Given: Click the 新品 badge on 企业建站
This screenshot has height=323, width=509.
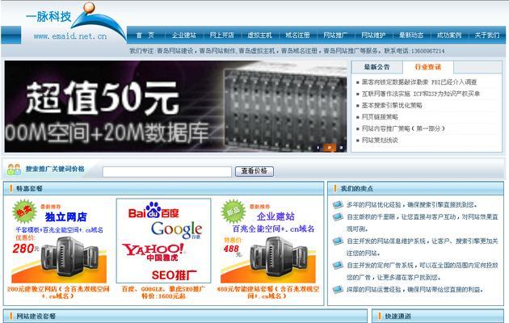Looking at the screenshot, I should pos(233,211).
